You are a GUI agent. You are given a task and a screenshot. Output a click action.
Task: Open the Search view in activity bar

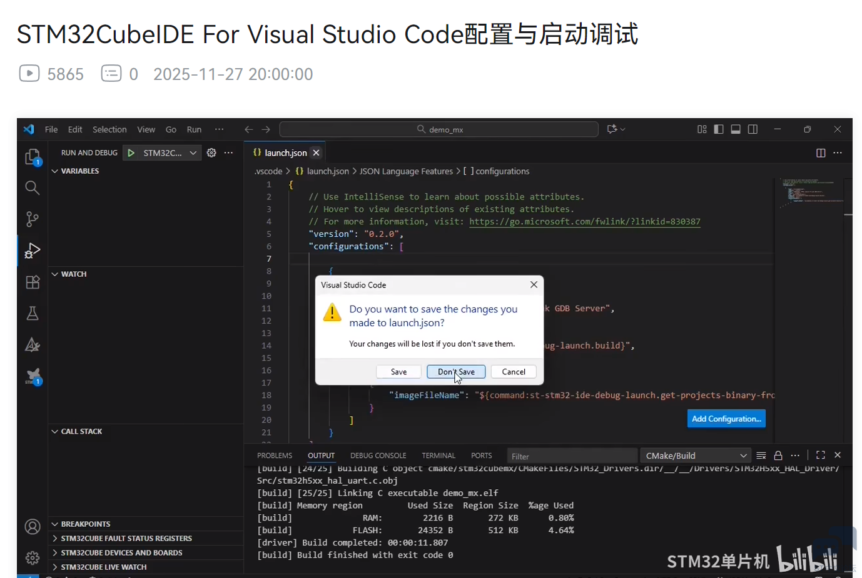click(33, 187)
